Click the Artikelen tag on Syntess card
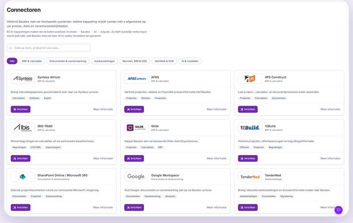The width and height of the screenshot is (353, 223). pos(34,98)
